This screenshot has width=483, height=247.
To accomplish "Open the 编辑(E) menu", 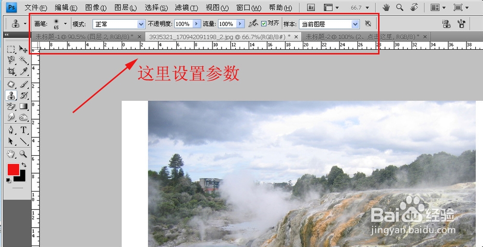I will (66, 8).
